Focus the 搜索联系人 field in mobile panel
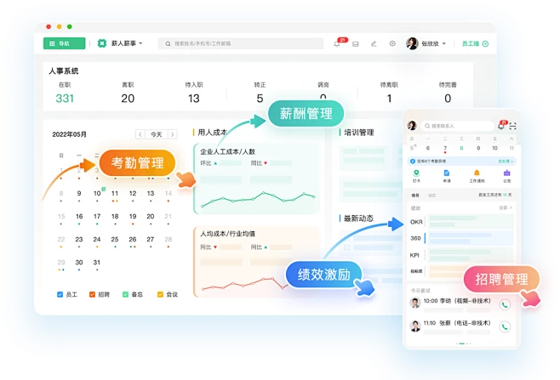 point(457,126)
